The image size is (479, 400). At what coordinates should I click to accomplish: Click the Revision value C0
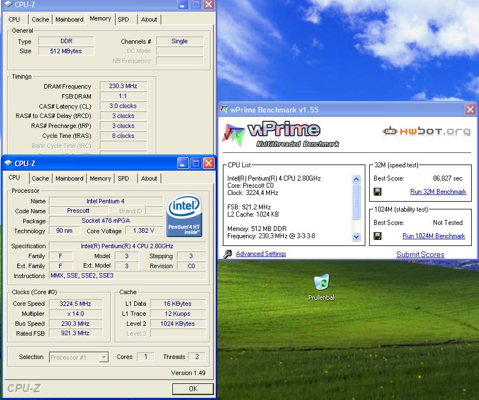[191, 266]
